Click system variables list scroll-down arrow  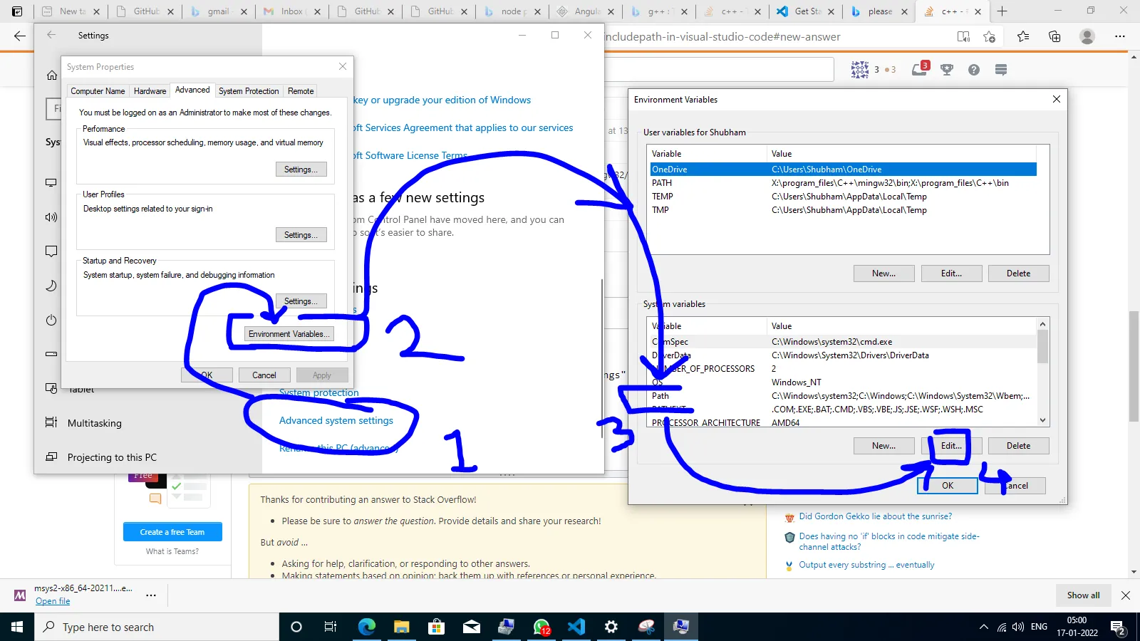click(x=1043, y=421)
